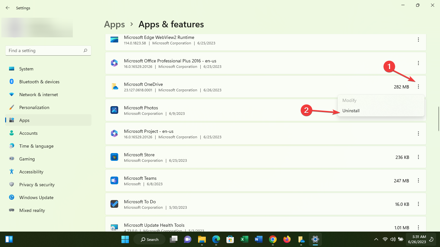Viewport: 440px width, 247px height.
Task: Select Uninstall in the context menu
Action: (x=351, y=111)
